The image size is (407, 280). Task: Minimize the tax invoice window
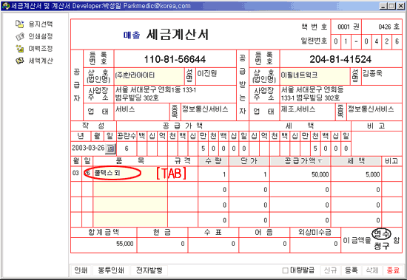(x=383, y=6)
